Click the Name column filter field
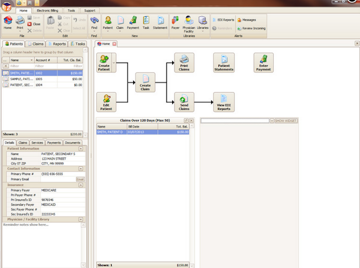This screenshot has width=360, height=268. (x=21, y=66)
